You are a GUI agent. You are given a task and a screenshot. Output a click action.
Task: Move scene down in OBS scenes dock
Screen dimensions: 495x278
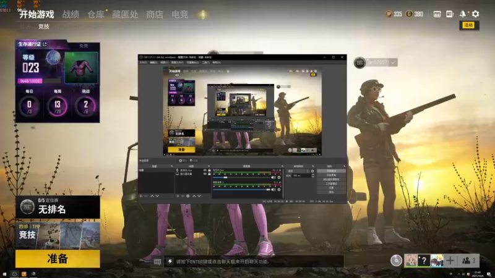157,196
